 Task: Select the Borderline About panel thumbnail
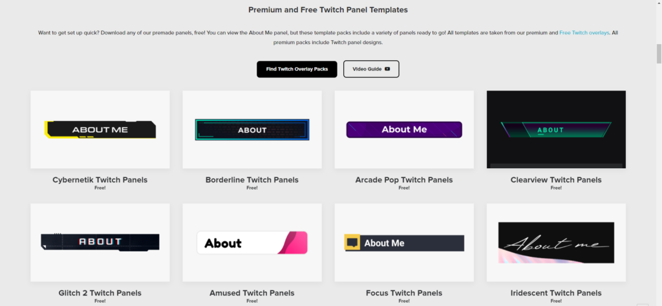click(x=252, y=129)
